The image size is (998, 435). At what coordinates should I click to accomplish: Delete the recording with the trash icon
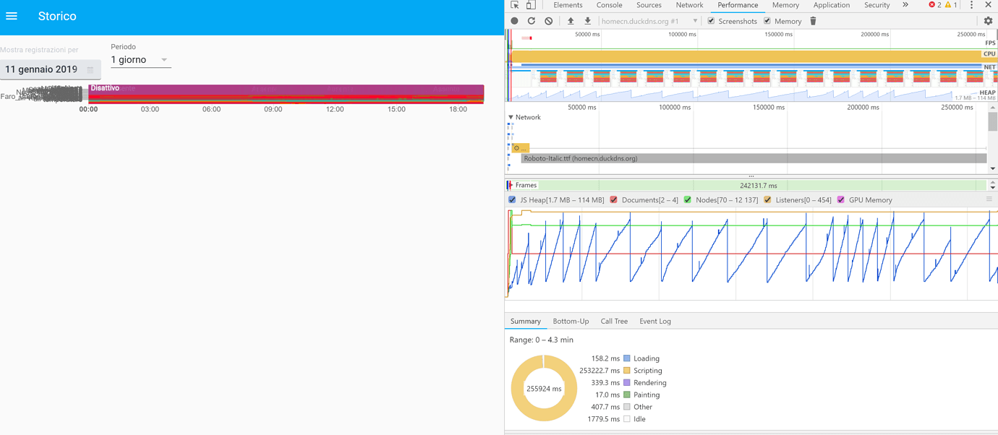(811, 20)
